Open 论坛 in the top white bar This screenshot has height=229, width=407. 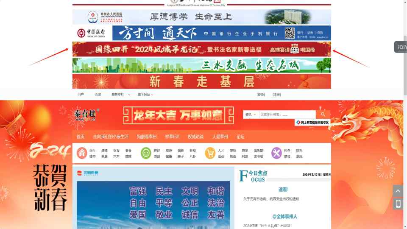pos(98,95)
